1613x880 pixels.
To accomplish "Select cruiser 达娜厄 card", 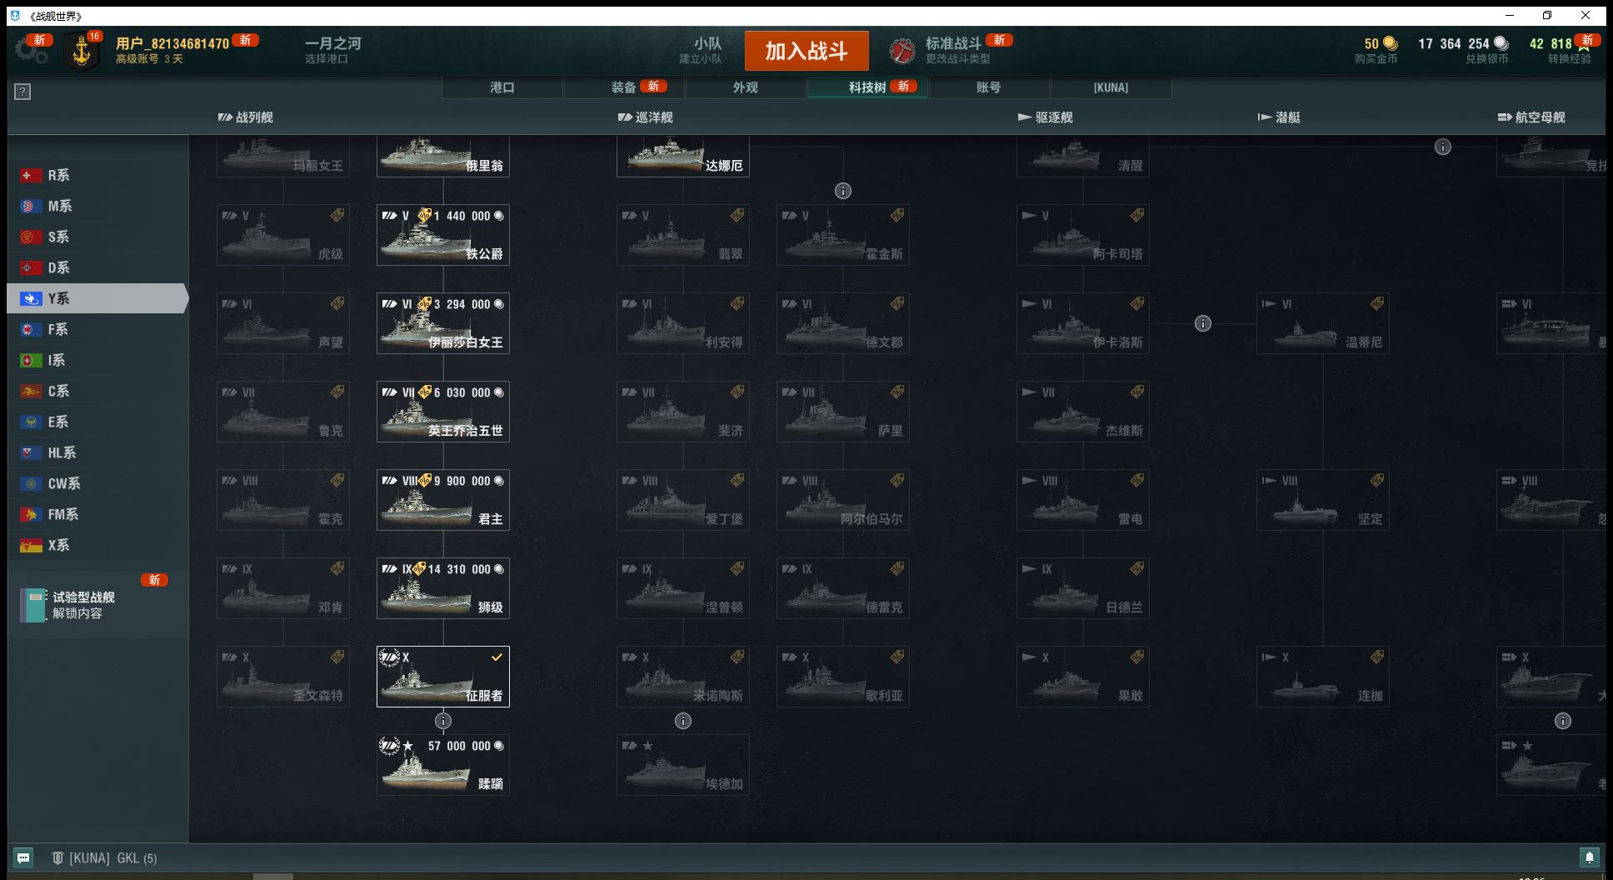I will pyautogui.click(x=683, y=157).
